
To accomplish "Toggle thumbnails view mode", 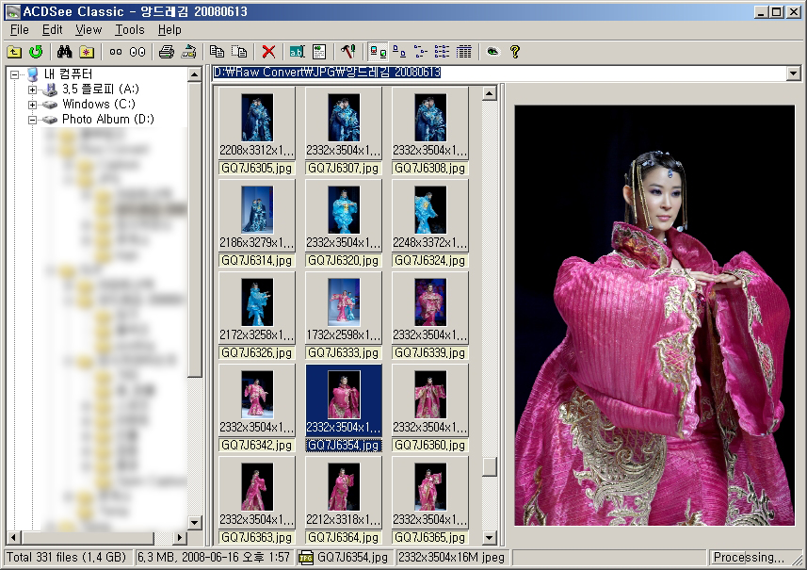I will click(x=378, y=52).
